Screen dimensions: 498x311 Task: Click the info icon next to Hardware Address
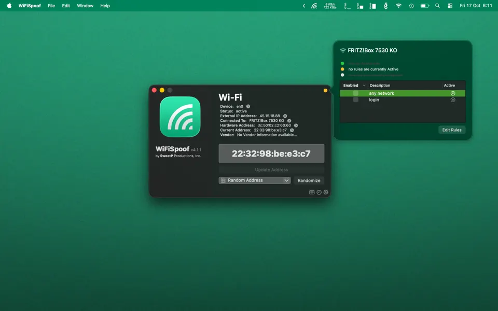point(296,125)
